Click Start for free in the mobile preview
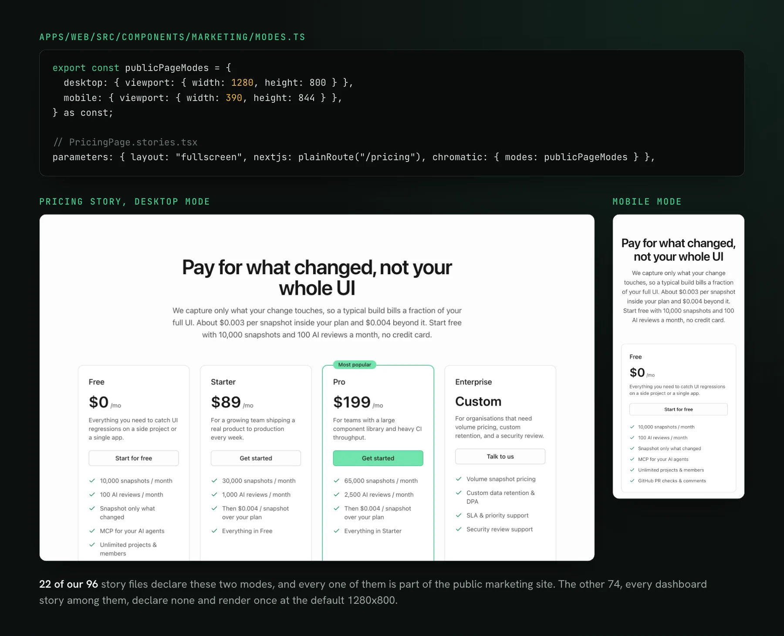The image size is (784, 636). coord(678,409)
